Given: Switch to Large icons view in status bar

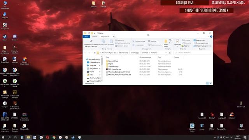Looking at the screenshot, I should tap(211, 83).
